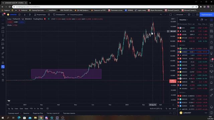Select SHIBUS row in watchlist
The height and width of the screenshot is (120, 214).
point(193,96)
